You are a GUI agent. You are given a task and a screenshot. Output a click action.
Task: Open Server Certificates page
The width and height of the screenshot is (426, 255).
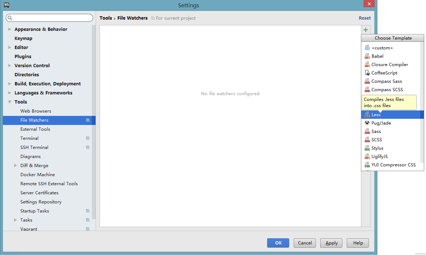[x=39, y=193]
